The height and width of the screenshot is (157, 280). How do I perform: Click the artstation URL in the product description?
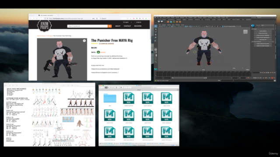(x=105, y=69)
